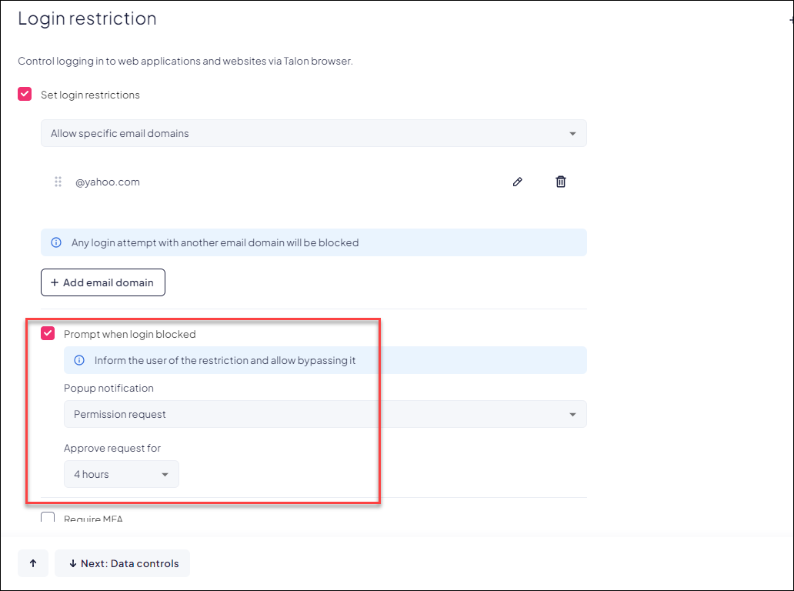Screen dimensions: 794x591
Task: Click the down arrow in Next: Data controls
Action: [x=72, y=563]
